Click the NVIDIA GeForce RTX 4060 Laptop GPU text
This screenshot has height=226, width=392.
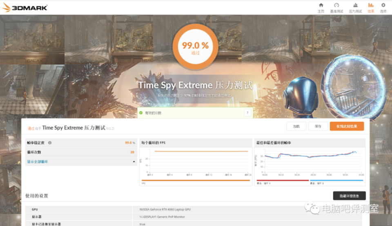(x=165, y=210)
